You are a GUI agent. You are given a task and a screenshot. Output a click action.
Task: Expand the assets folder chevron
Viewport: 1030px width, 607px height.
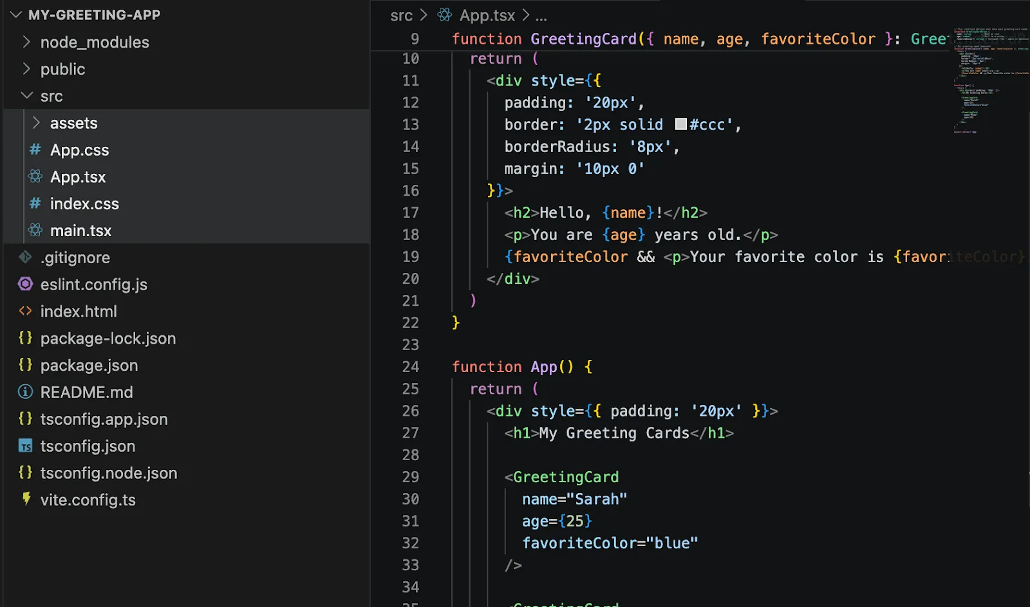(36, 122)
